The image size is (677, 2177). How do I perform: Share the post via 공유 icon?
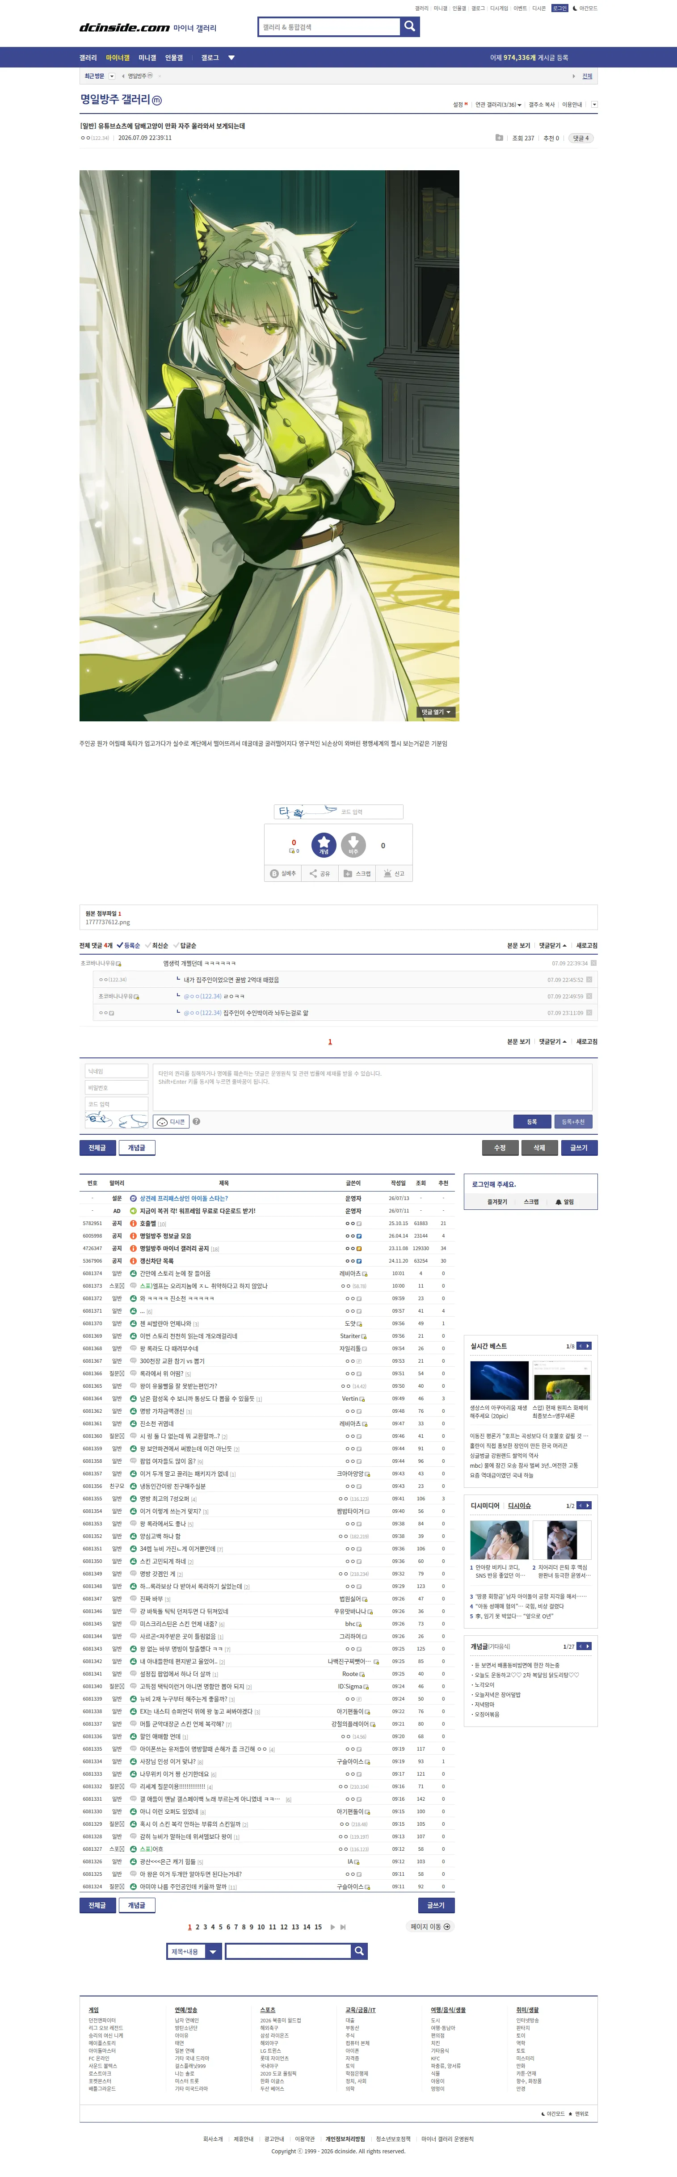point(320,874)
